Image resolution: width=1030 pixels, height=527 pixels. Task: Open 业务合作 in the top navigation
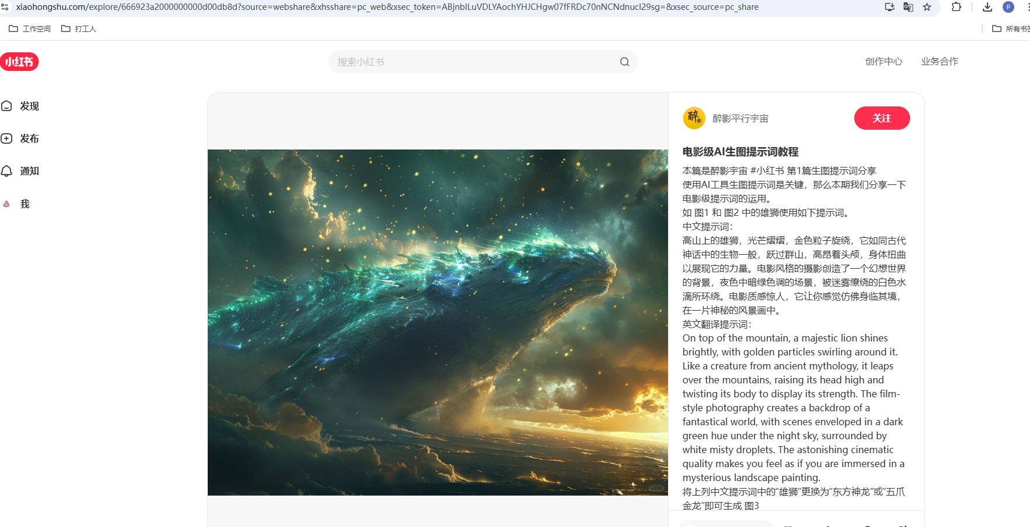pyautogui.click(x=939, y=62)
